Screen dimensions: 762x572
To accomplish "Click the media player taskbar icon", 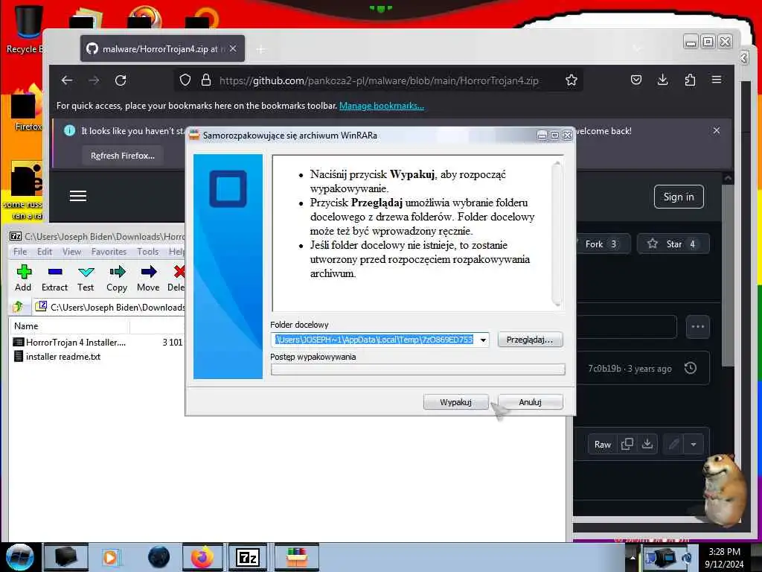I will tap(111, 557).
